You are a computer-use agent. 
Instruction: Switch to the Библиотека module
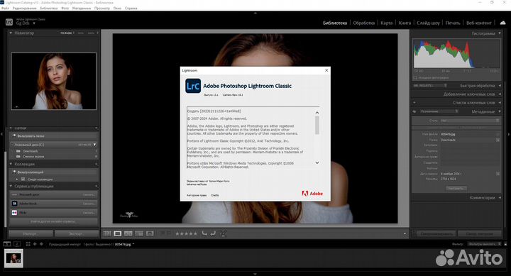pos(335,23)
